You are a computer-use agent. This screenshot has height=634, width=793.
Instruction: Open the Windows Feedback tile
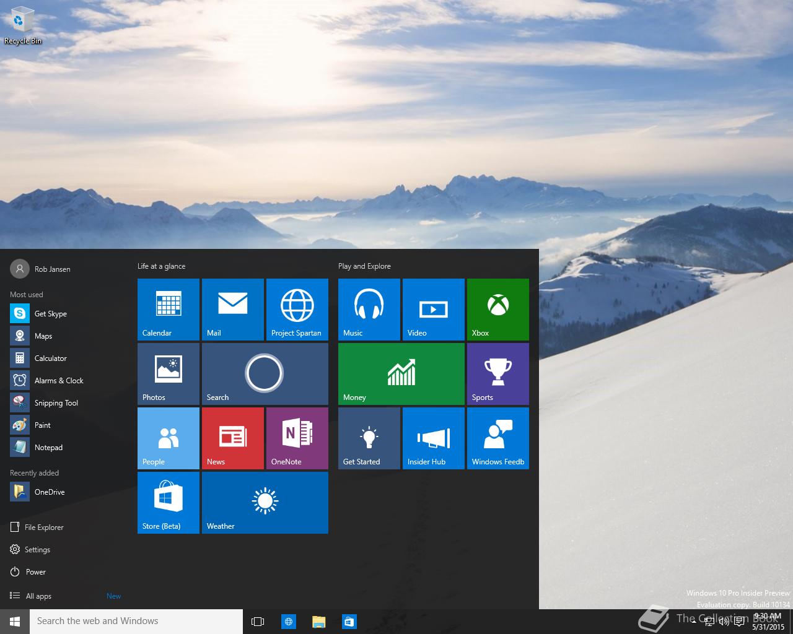point(498,438)
